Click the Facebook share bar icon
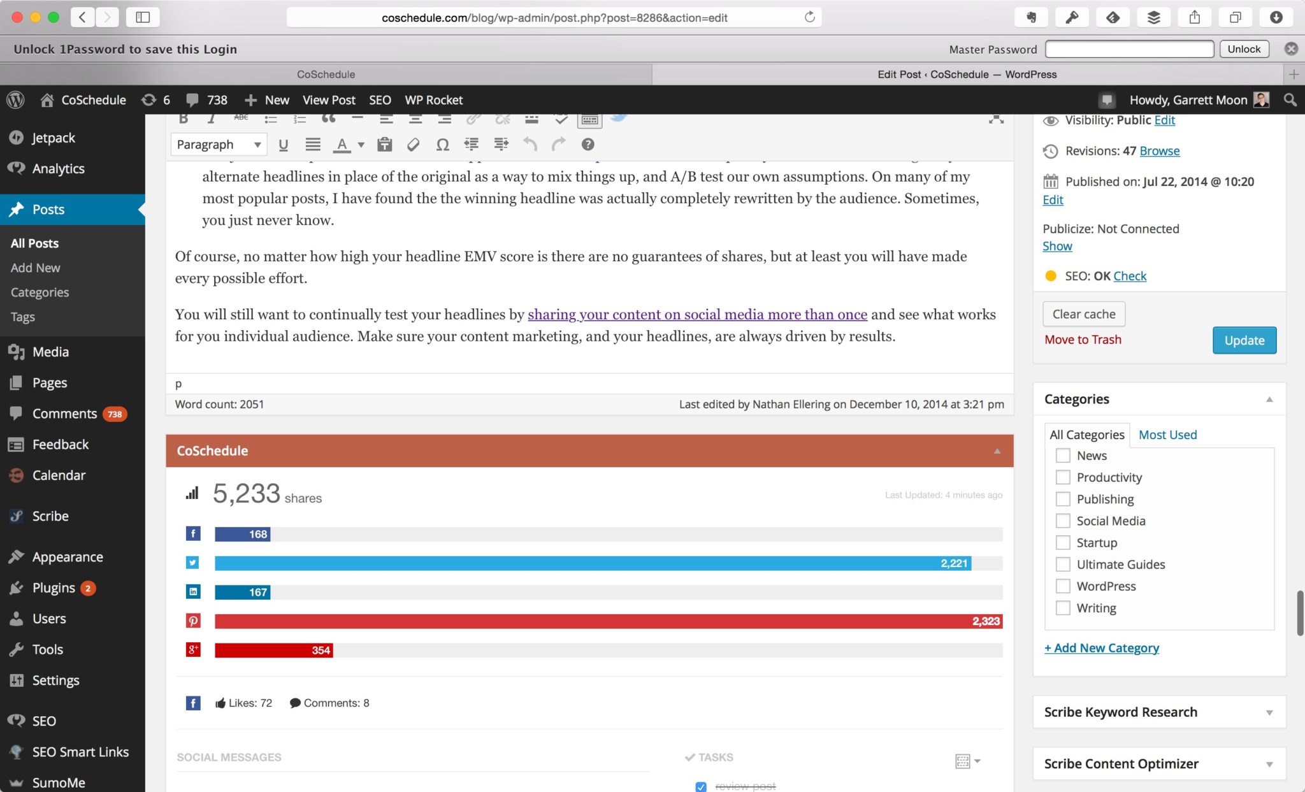This screenshot has height=792, width=1305. [192, 533]
